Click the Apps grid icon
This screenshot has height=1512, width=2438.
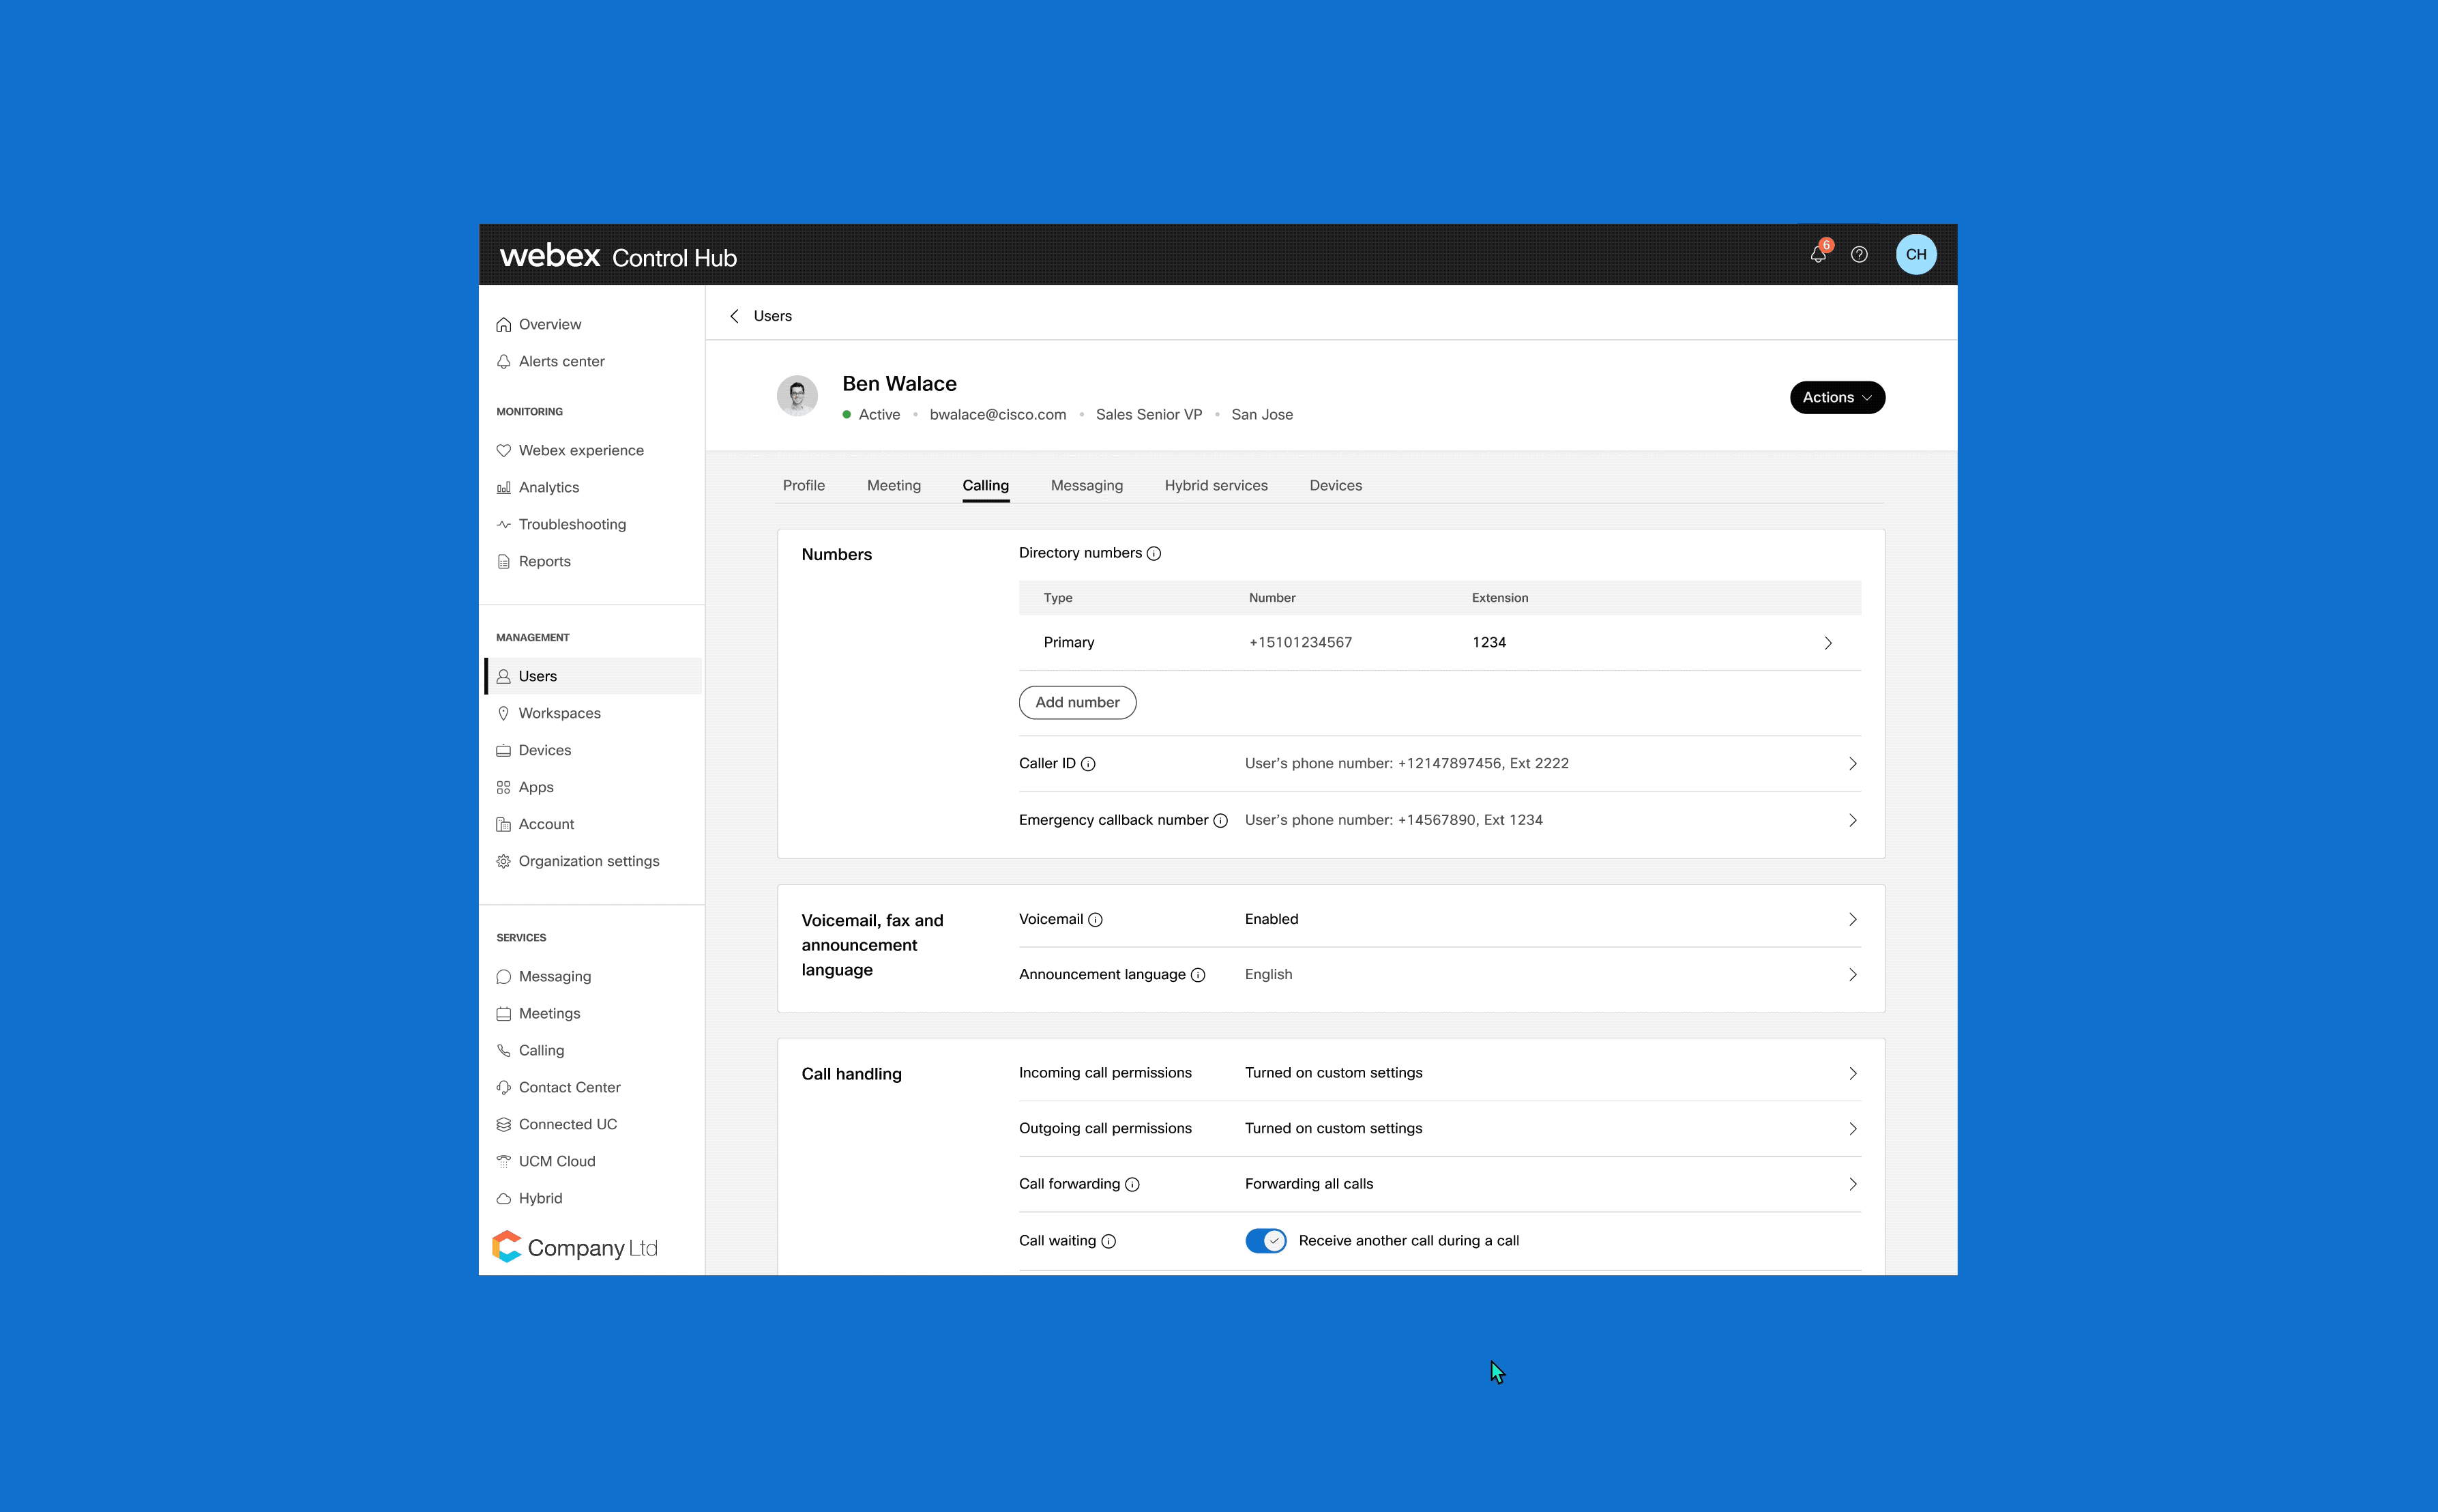pyautogui.click(x=504, y=787)
